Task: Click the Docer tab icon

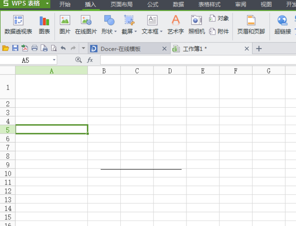Action: click(x=94, y=48)
